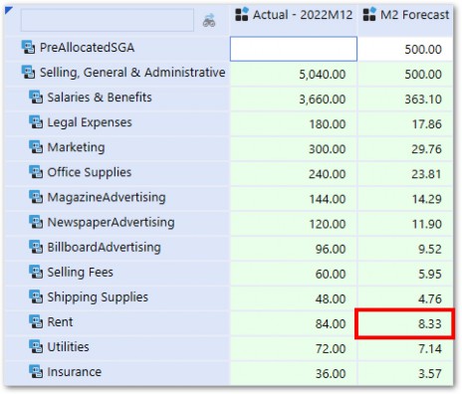Click the MagazineAdvertising element icon

[36, 197]
